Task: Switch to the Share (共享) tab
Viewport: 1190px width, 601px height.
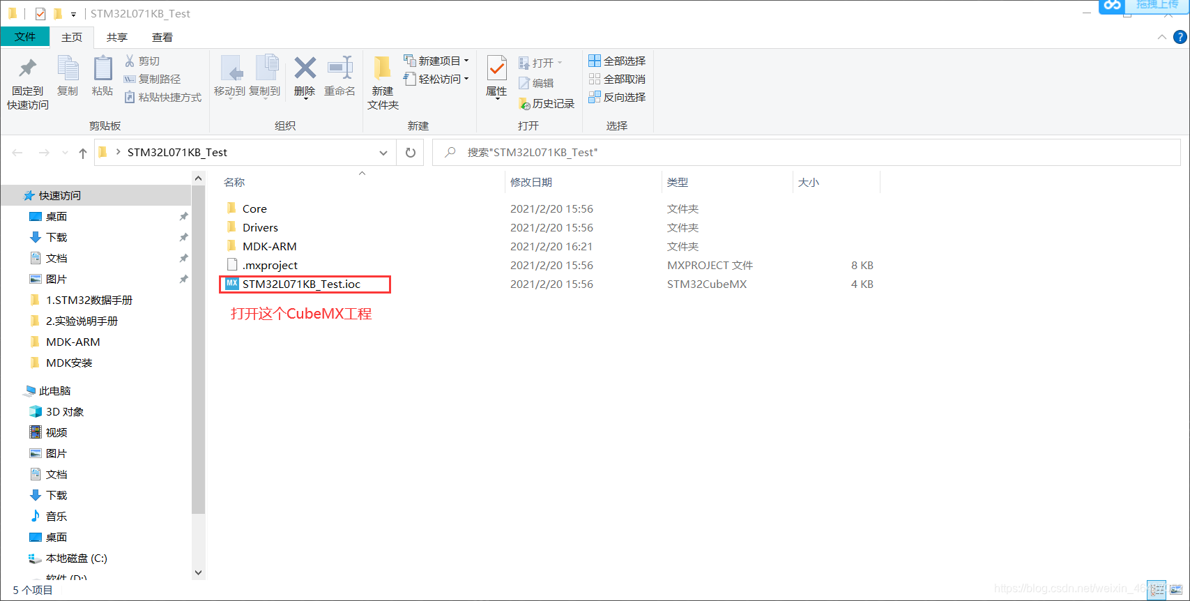Action: pyautogui.click(x=117, y=37)
